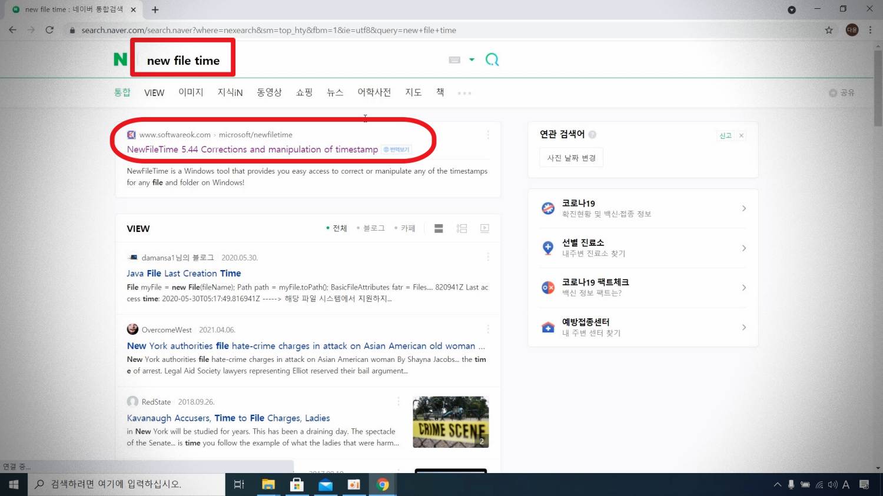Open Chrome three-dot menu
Viewport: 883px width, 496px height.
pos(870,30)
